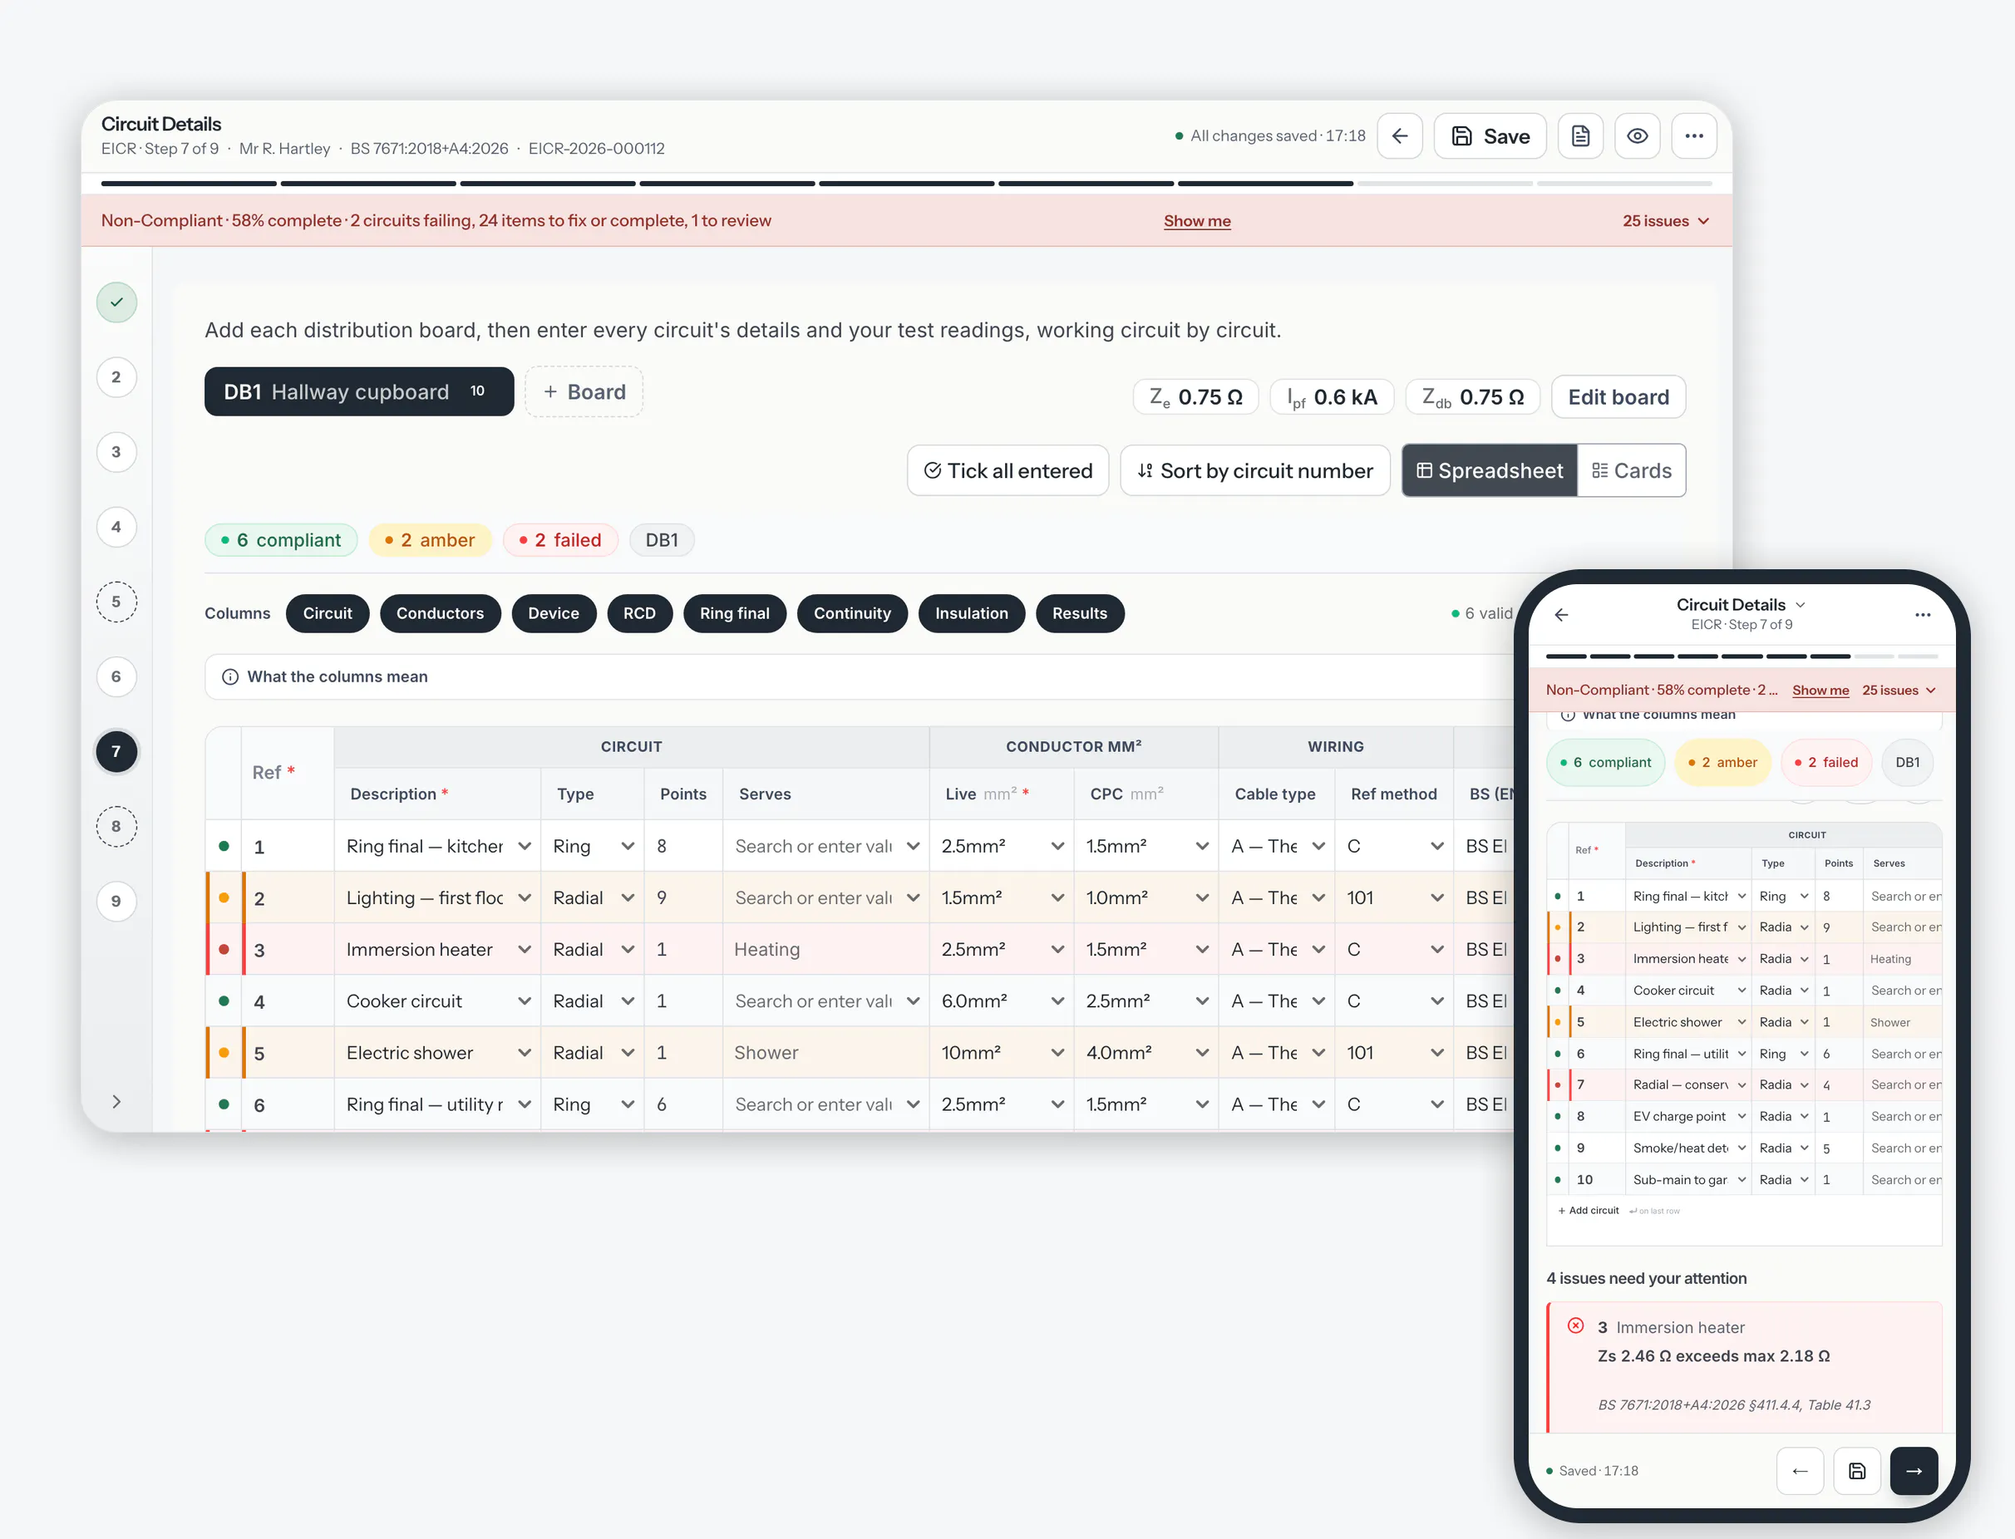This screenshot has height=1539, width=2015.
Task: Tap the mobile previous arrow button
Action: (x=1800, y=1470)
